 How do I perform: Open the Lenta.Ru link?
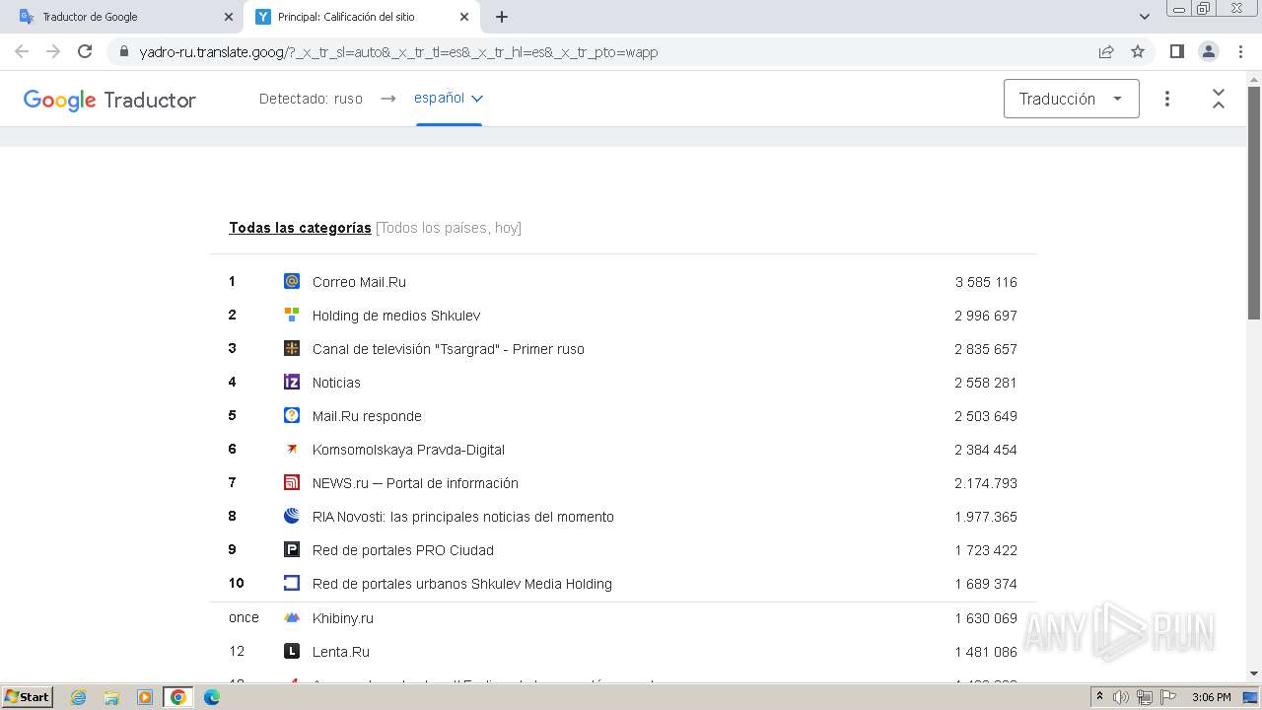(x=341, y=652)
